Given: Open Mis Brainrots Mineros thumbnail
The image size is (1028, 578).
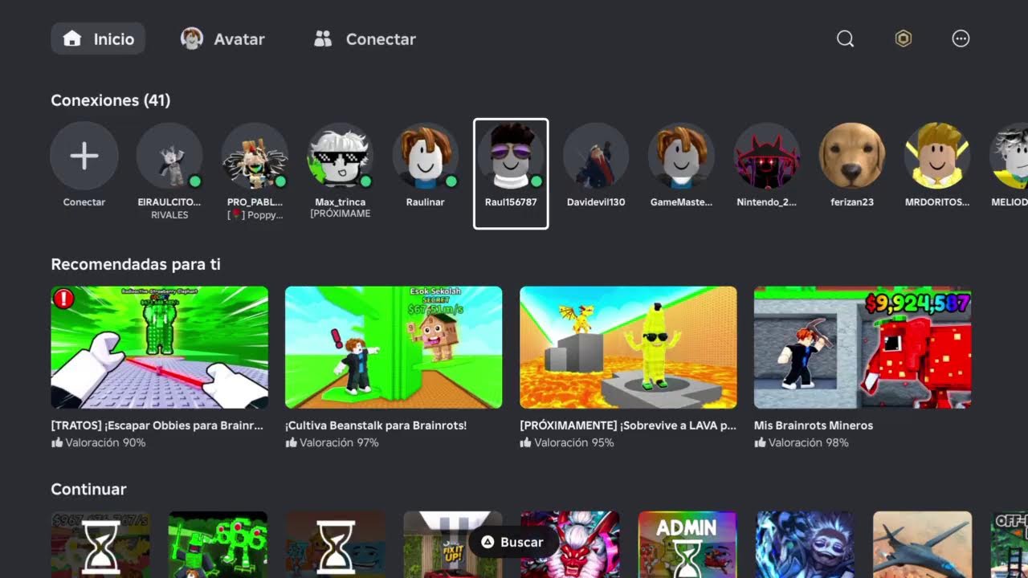Looking at the screenshot, I should click(x=863, y=348).
